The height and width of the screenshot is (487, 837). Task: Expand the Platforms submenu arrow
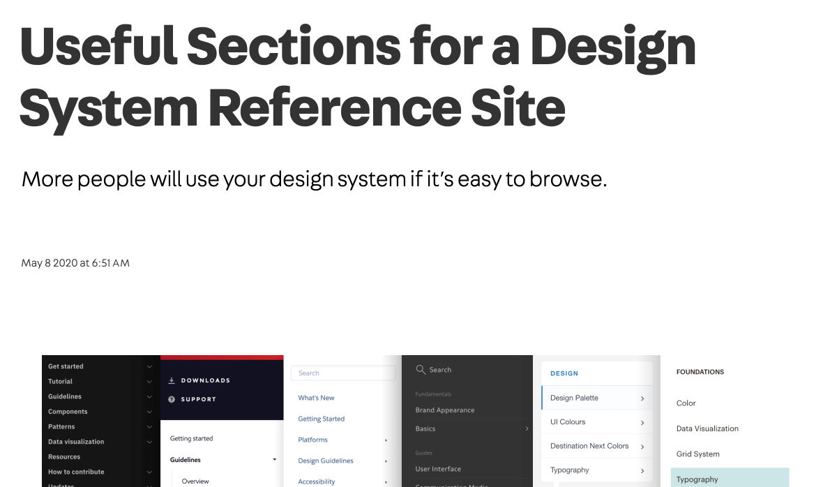(386, 440)
